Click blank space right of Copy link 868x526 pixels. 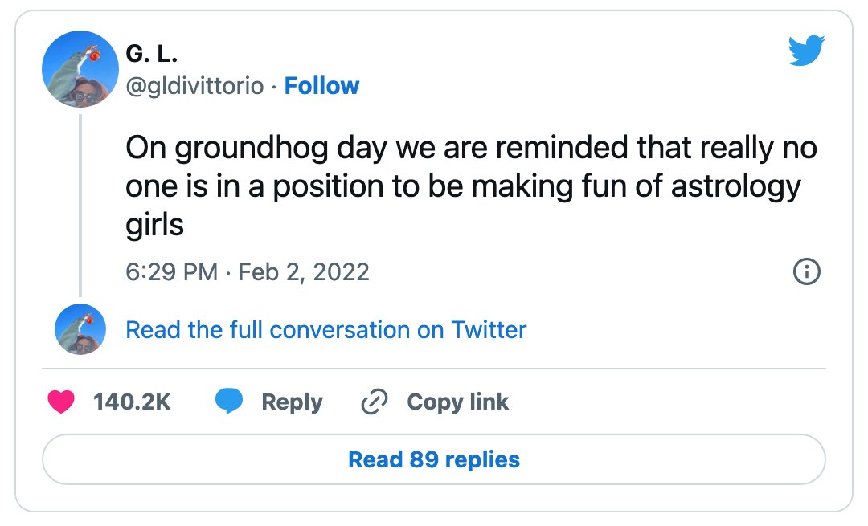pyautogui.click(x=665, y=402)
